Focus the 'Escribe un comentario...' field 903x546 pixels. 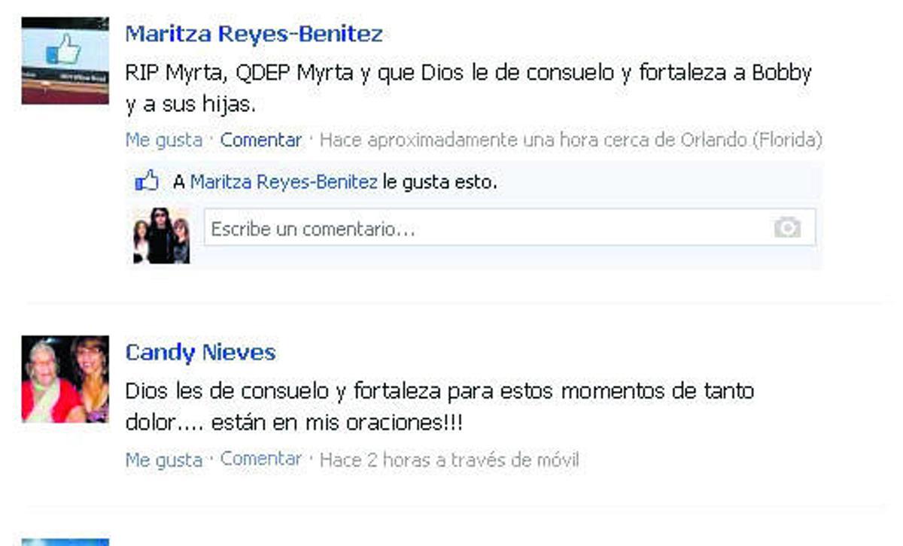pos(509,228)
